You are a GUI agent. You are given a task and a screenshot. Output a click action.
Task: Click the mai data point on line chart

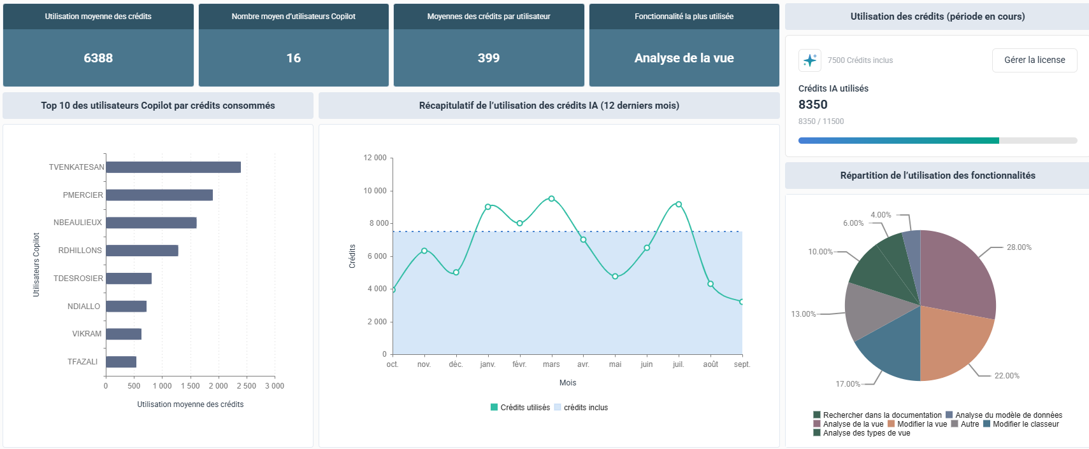tap(615, 276)
